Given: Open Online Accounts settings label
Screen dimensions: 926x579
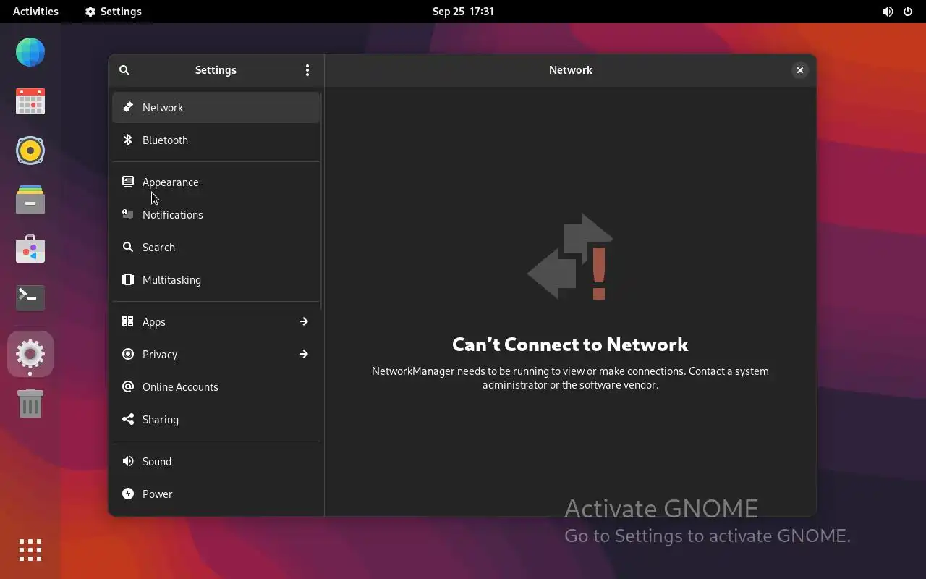Looking at the screenshot, I should click(x=180, y=386).
